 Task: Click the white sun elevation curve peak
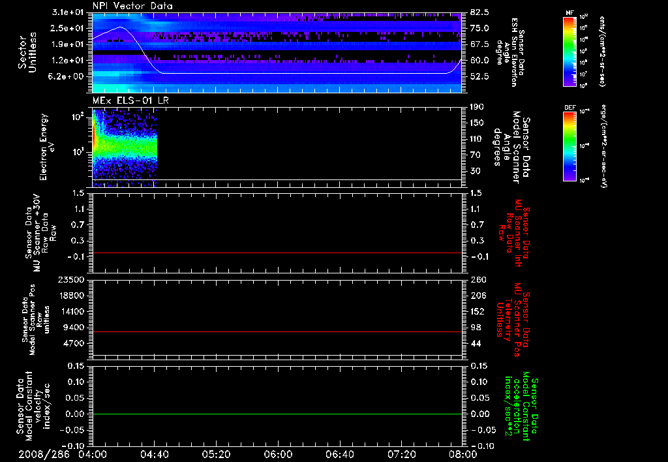(x=120, y=27)
